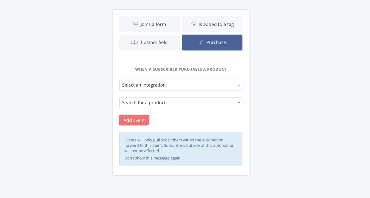Click the blue events information notice box
The width and height of the screenshot is (370, 198).
(181, 149)
